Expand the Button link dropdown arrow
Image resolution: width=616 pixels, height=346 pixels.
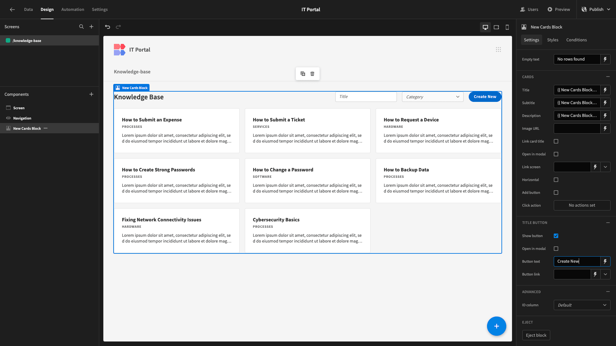pyautogui.click(x=605, y=274)
